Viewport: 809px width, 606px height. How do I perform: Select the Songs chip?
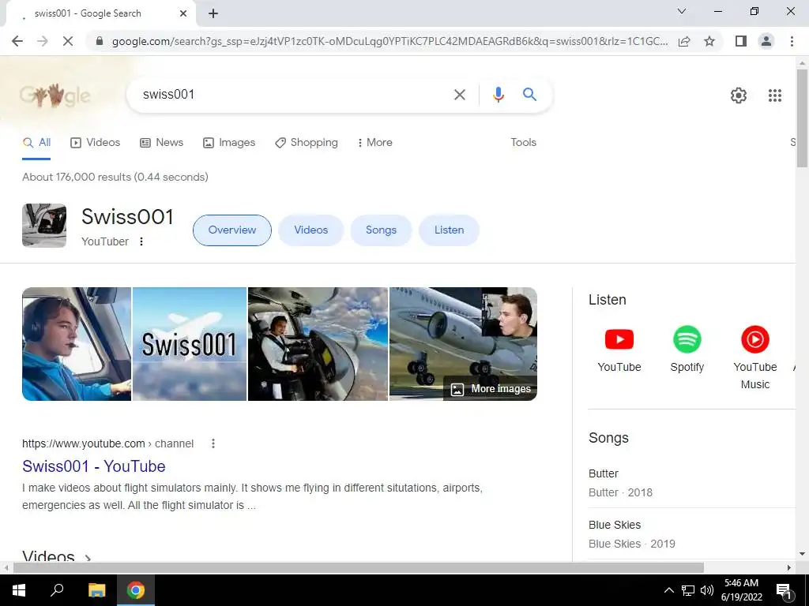click(x=381, y=230)
